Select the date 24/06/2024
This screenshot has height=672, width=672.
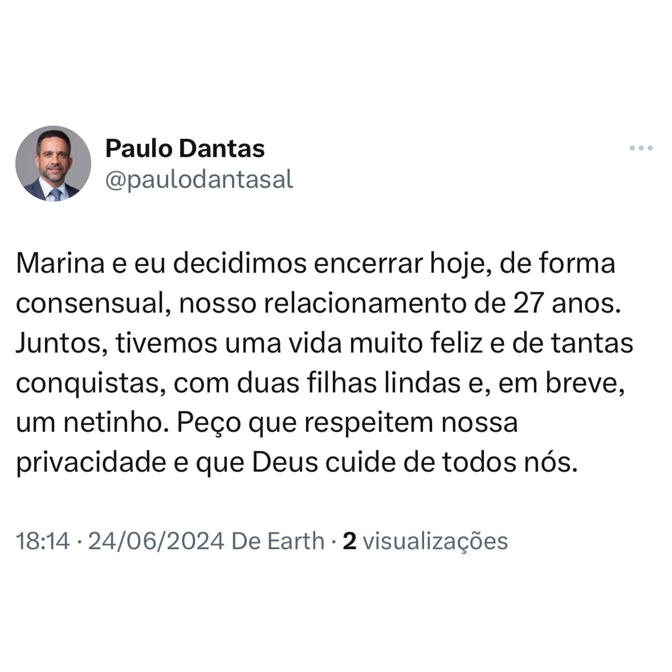pyautogui.click(x=156, y=541)
